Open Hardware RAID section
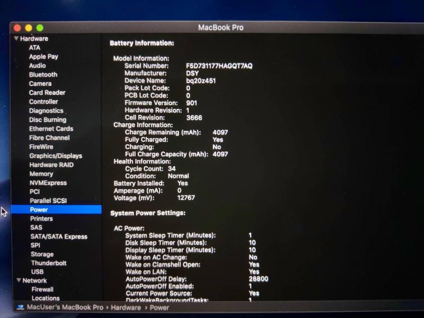 pyautogui.click(x=51, y=165)
